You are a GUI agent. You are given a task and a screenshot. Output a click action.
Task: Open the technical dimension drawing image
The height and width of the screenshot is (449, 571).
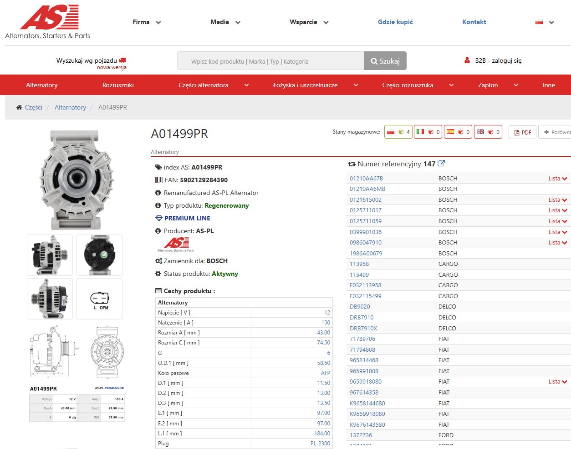(x=77, y=374)
